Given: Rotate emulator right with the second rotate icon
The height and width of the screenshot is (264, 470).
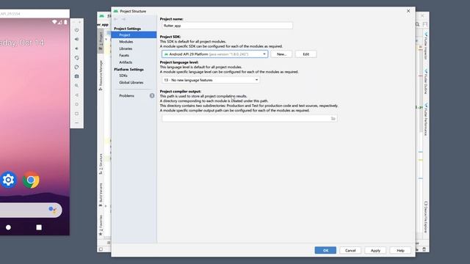Looking at the screenshot, I should tap(76, 67).
